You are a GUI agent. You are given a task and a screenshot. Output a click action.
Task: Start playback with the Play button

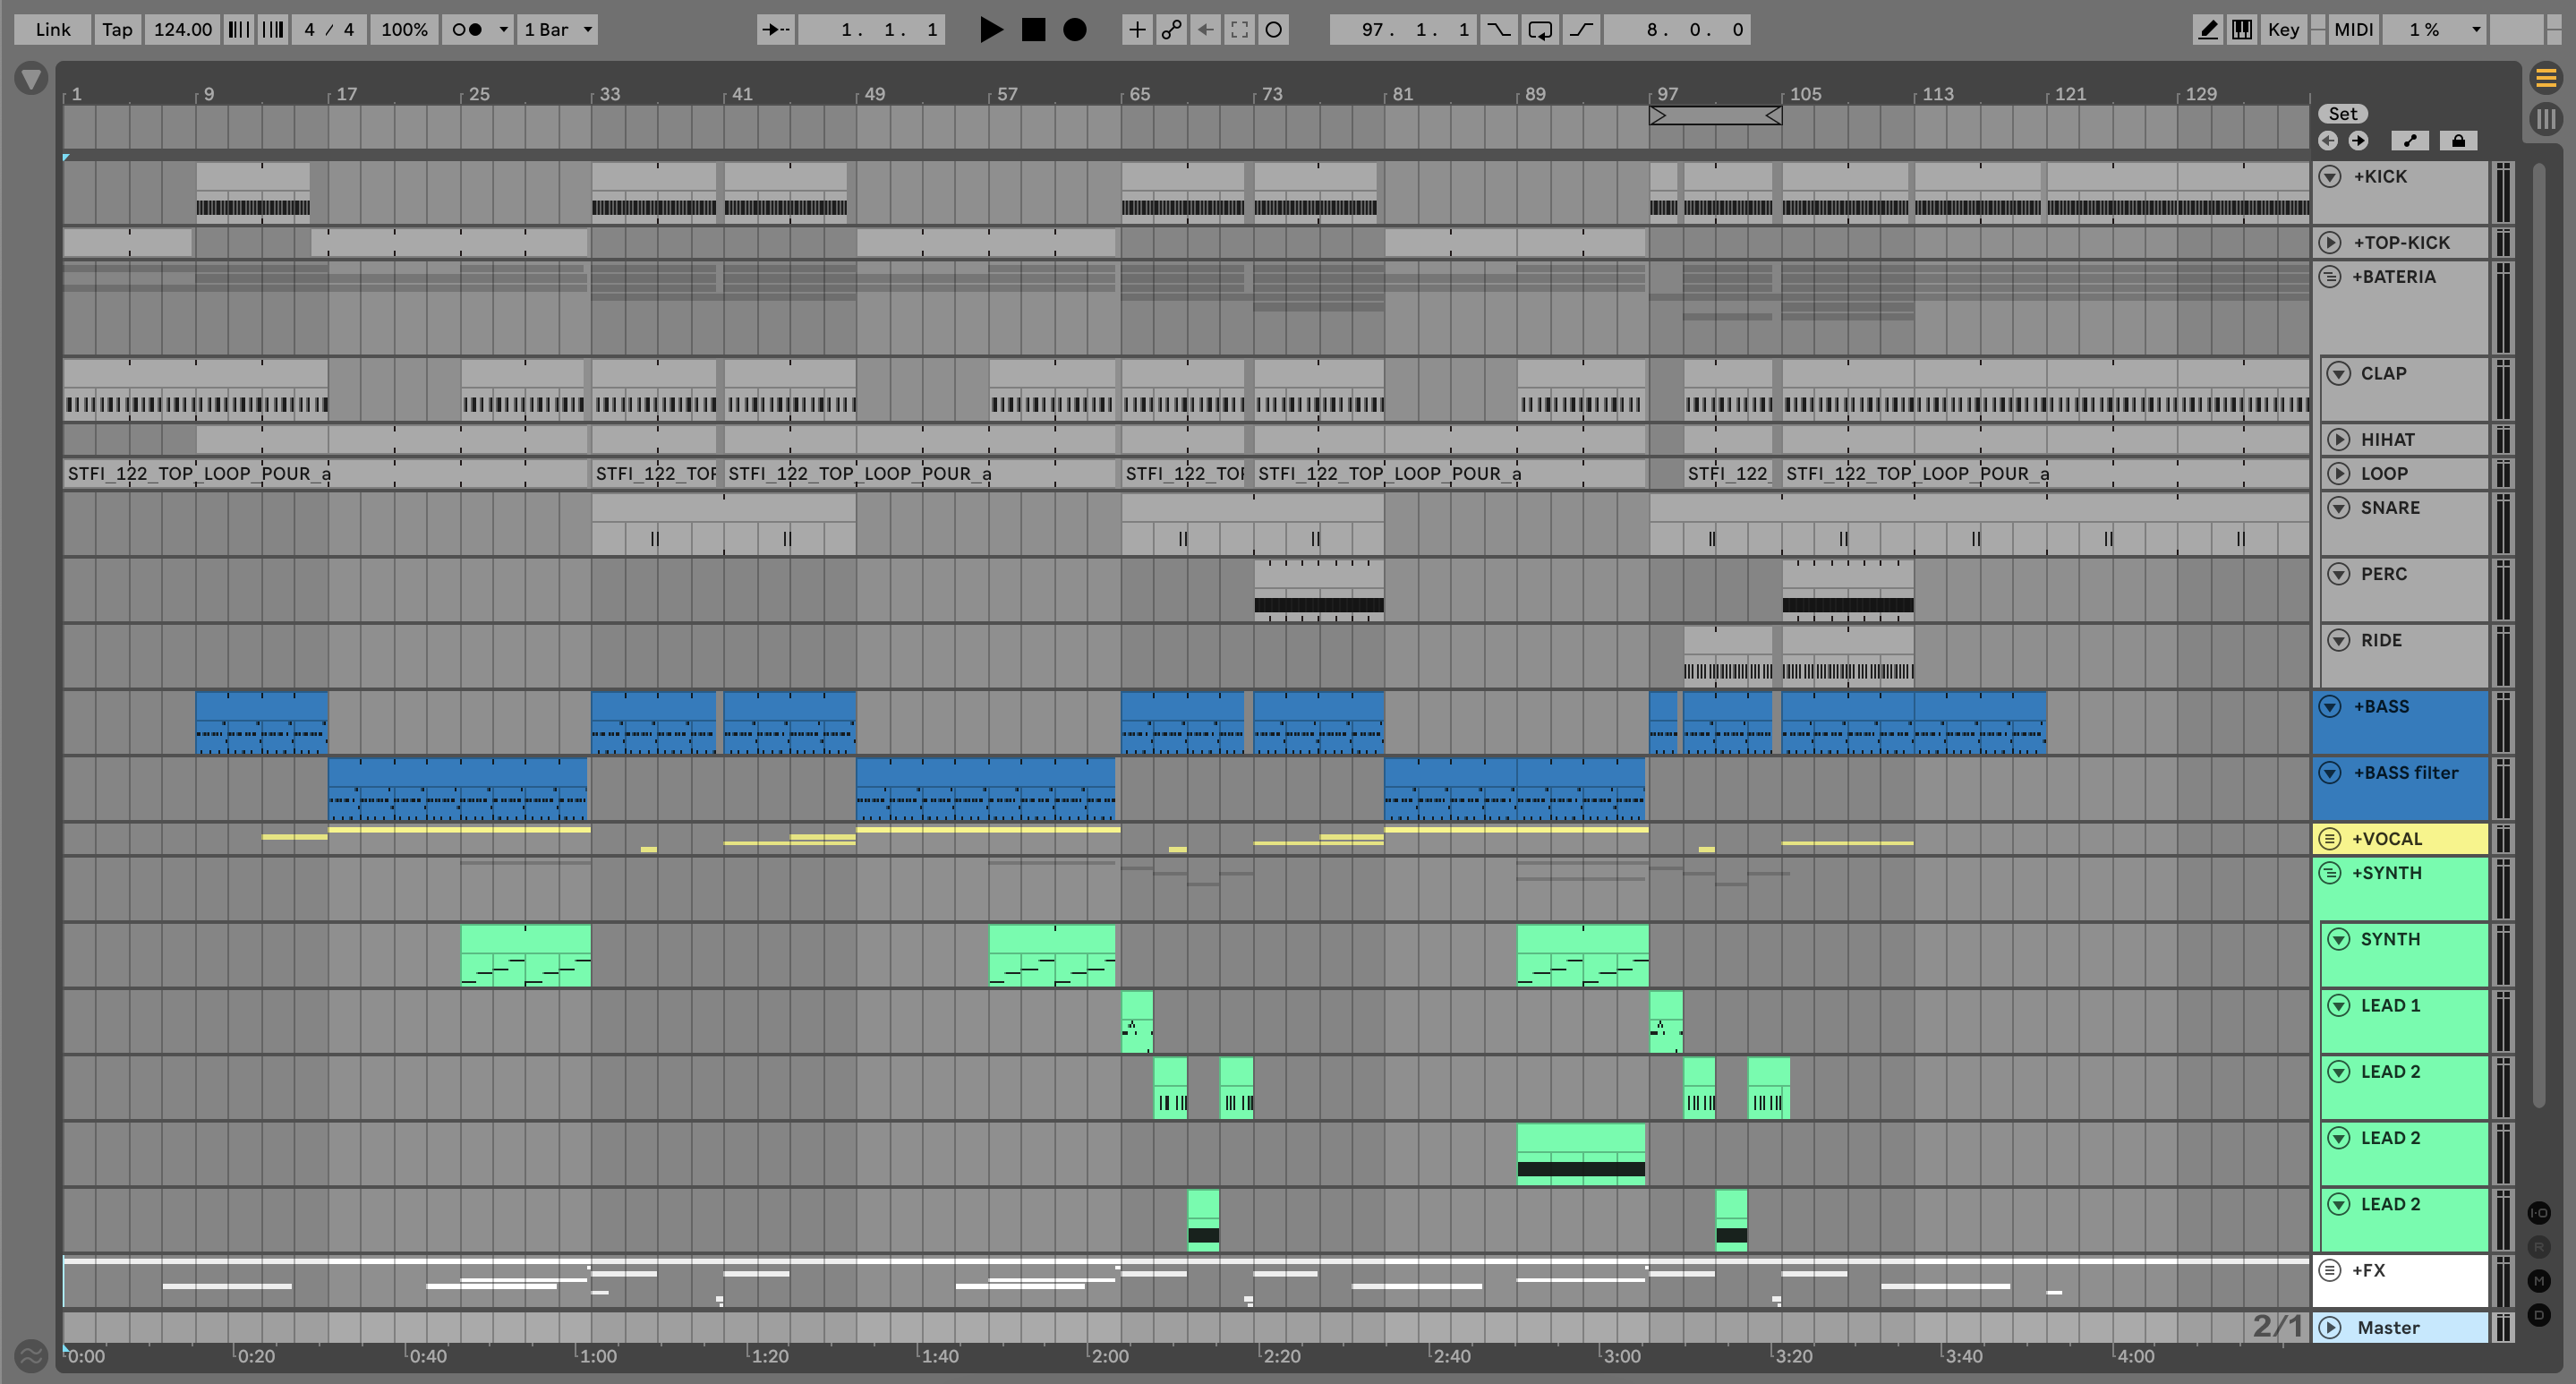point(990,29)
